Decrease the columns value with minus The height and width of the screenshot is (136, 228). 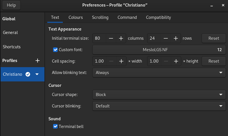point(111,38)
